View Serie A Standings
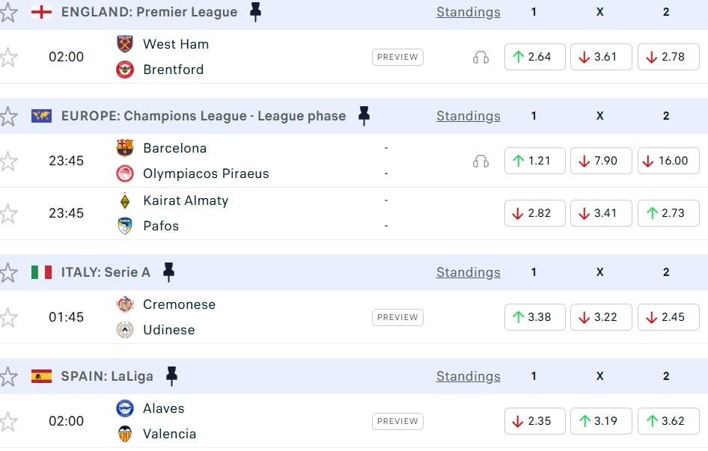 coord(469,272)
